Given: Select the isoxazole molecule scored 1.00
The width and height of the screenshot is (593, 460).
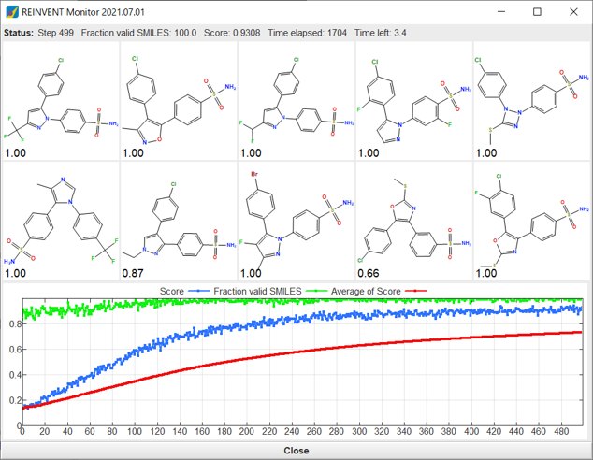Looking at the screenshot, I should click(x=179, y=101).
